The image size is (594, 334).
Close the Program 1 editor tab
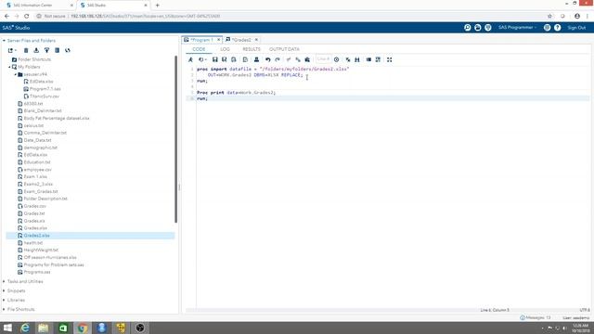point(219,40)
